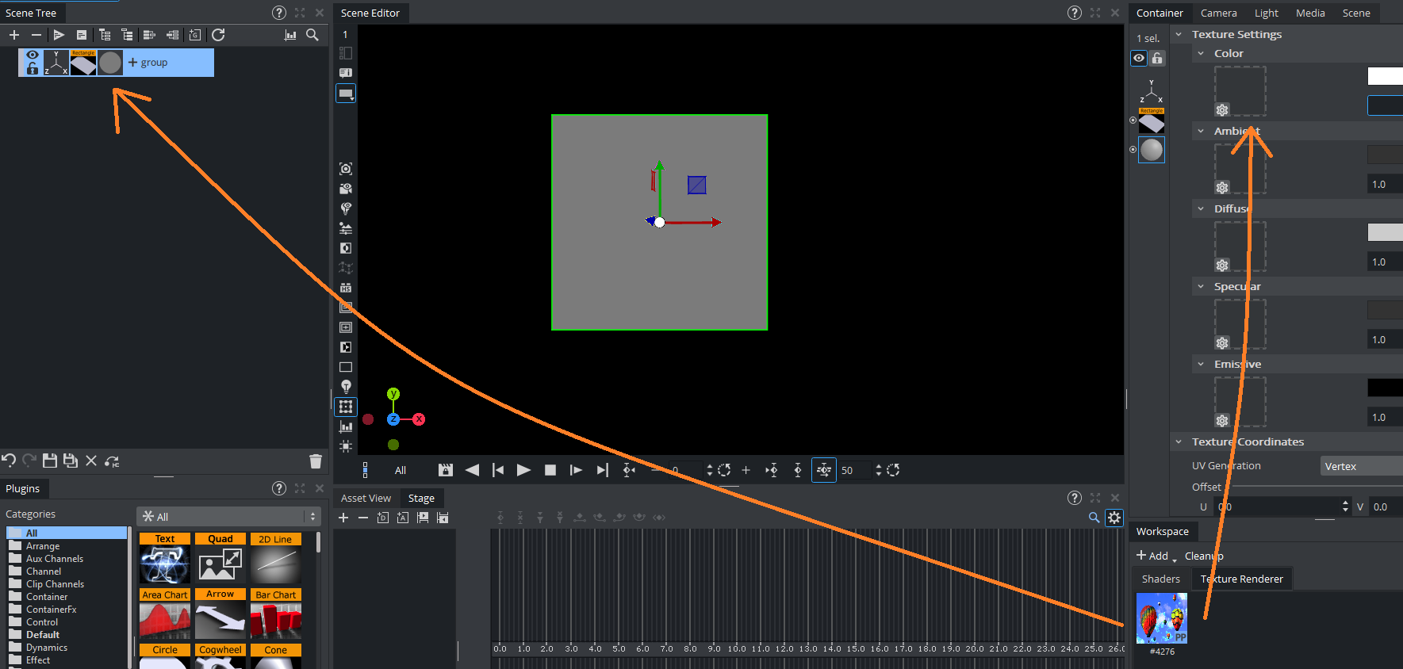Open the UV Generation Vertex dropdown
The height and width of the screenshot is (669, 1403).
point(1361,466)
